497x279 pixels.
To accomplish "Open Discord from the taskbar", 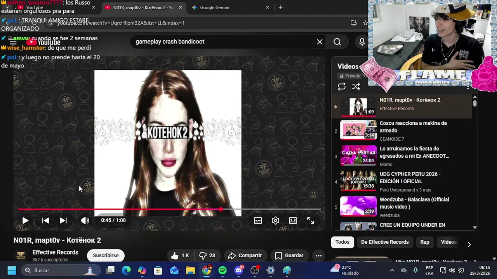I will click(x=239, y=270).
